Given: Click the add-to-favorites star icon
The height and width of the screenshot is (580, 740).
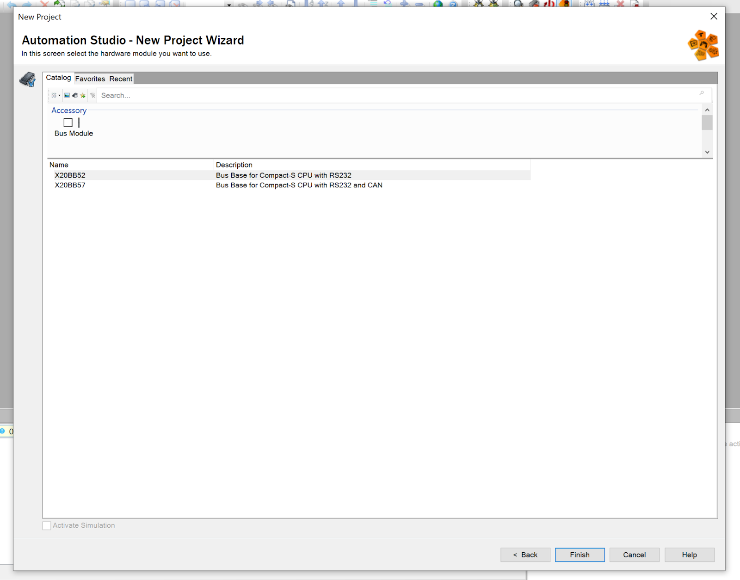Looking at the screenshot, I should [83, 95].
